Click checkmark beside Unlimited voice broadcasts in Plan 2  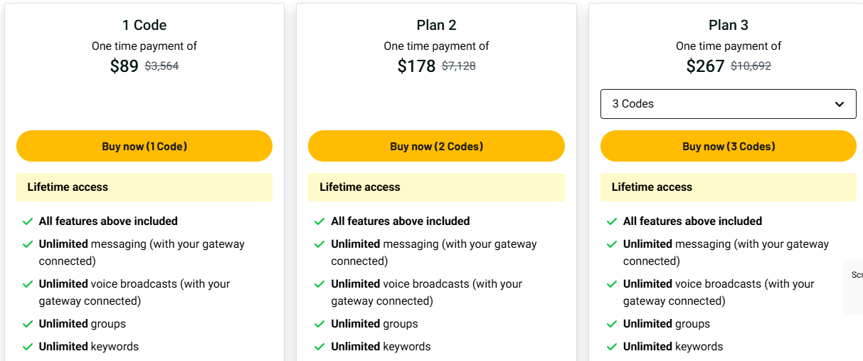coord(320,284)
